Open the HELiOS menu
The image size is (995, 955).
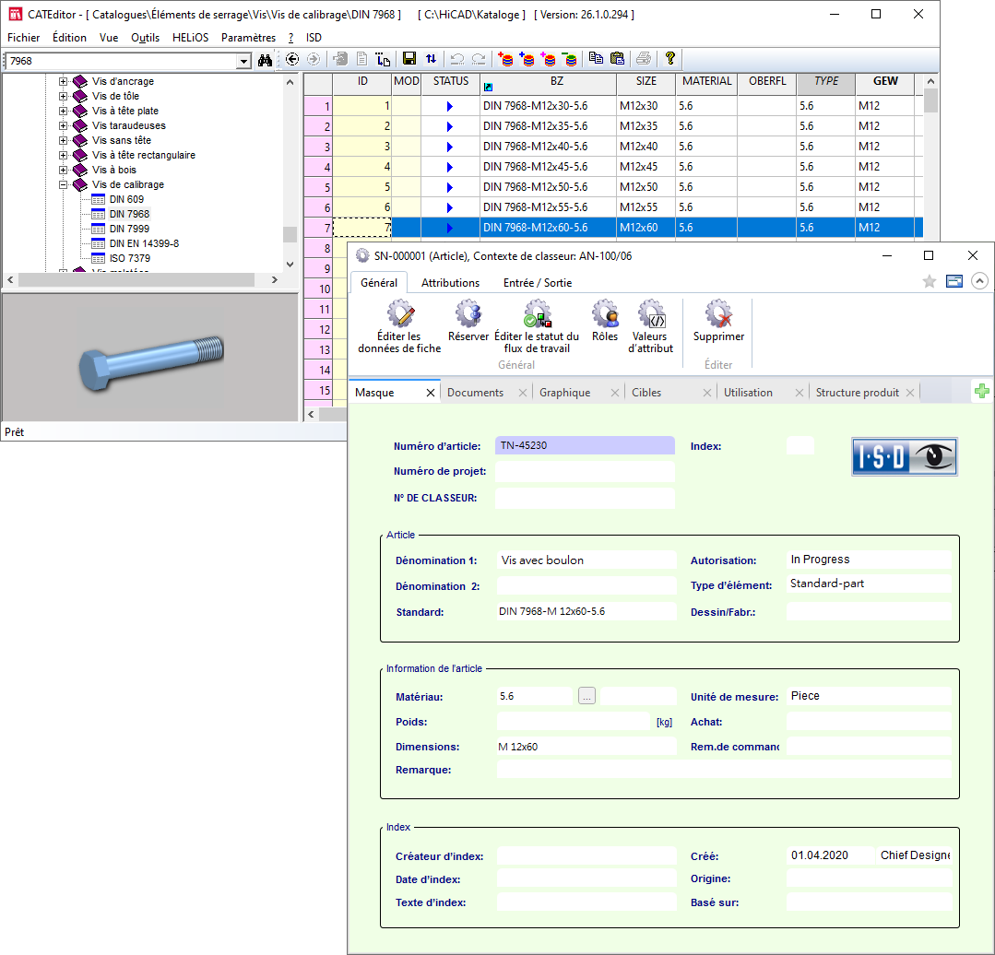point(190,38)
